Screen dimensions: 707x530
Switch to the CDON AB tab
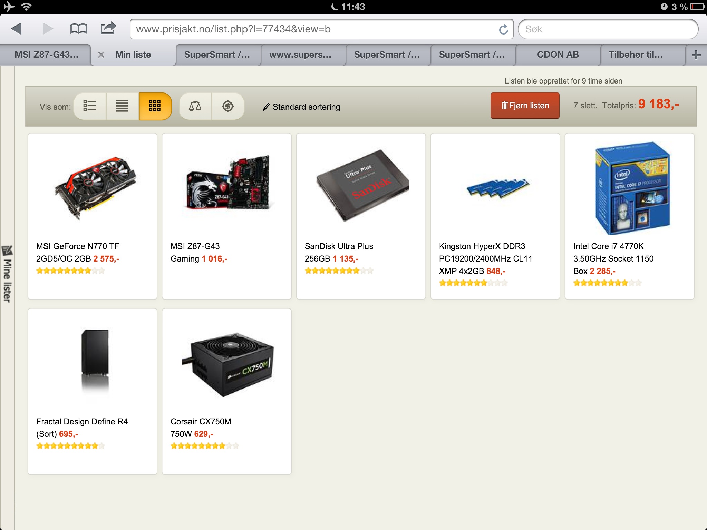(558, 55)
